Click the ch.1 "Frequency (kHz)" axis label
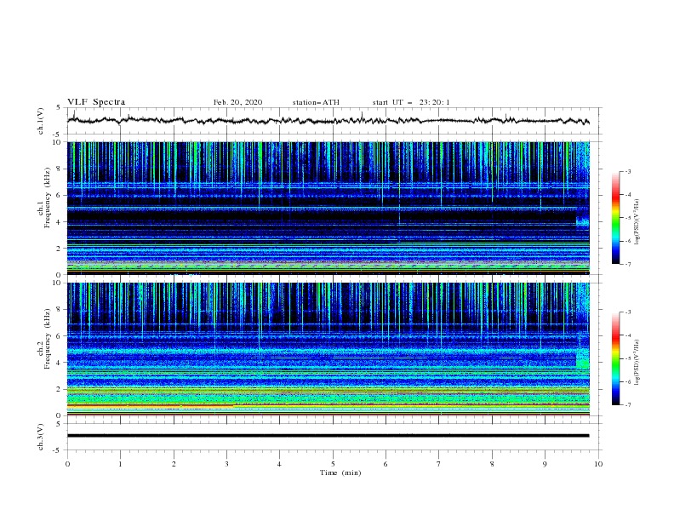This screenshot has width=674, height=521. coord(48,198)
